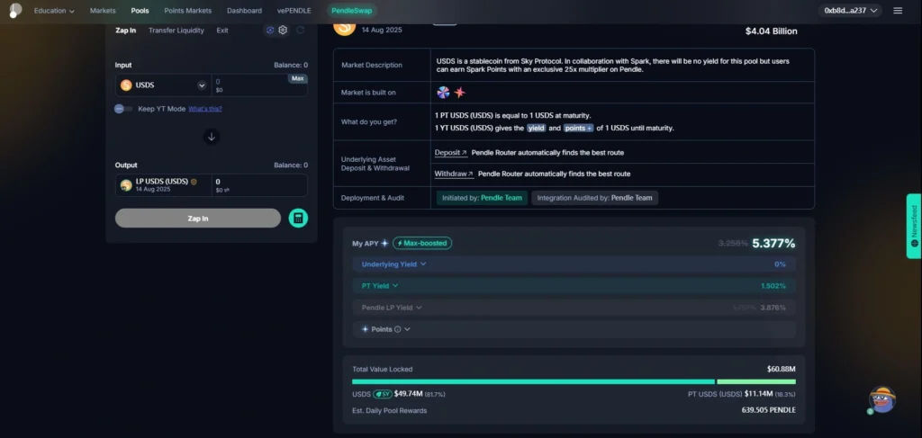Expand the Underlying Yield row
This screenshot has width=922, height=438.
click(574, 264)
